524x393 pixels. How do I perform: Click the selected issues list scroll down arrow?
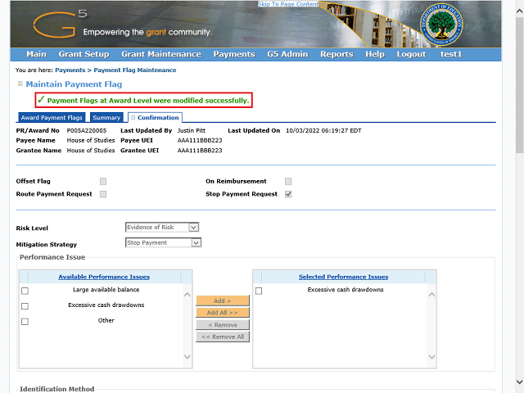[431, 357]
